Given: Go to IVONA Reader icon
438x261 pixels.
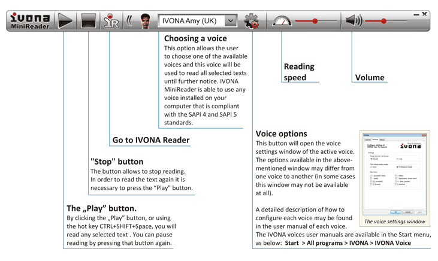Looking at the screenshot, I should tap(111, 22).
